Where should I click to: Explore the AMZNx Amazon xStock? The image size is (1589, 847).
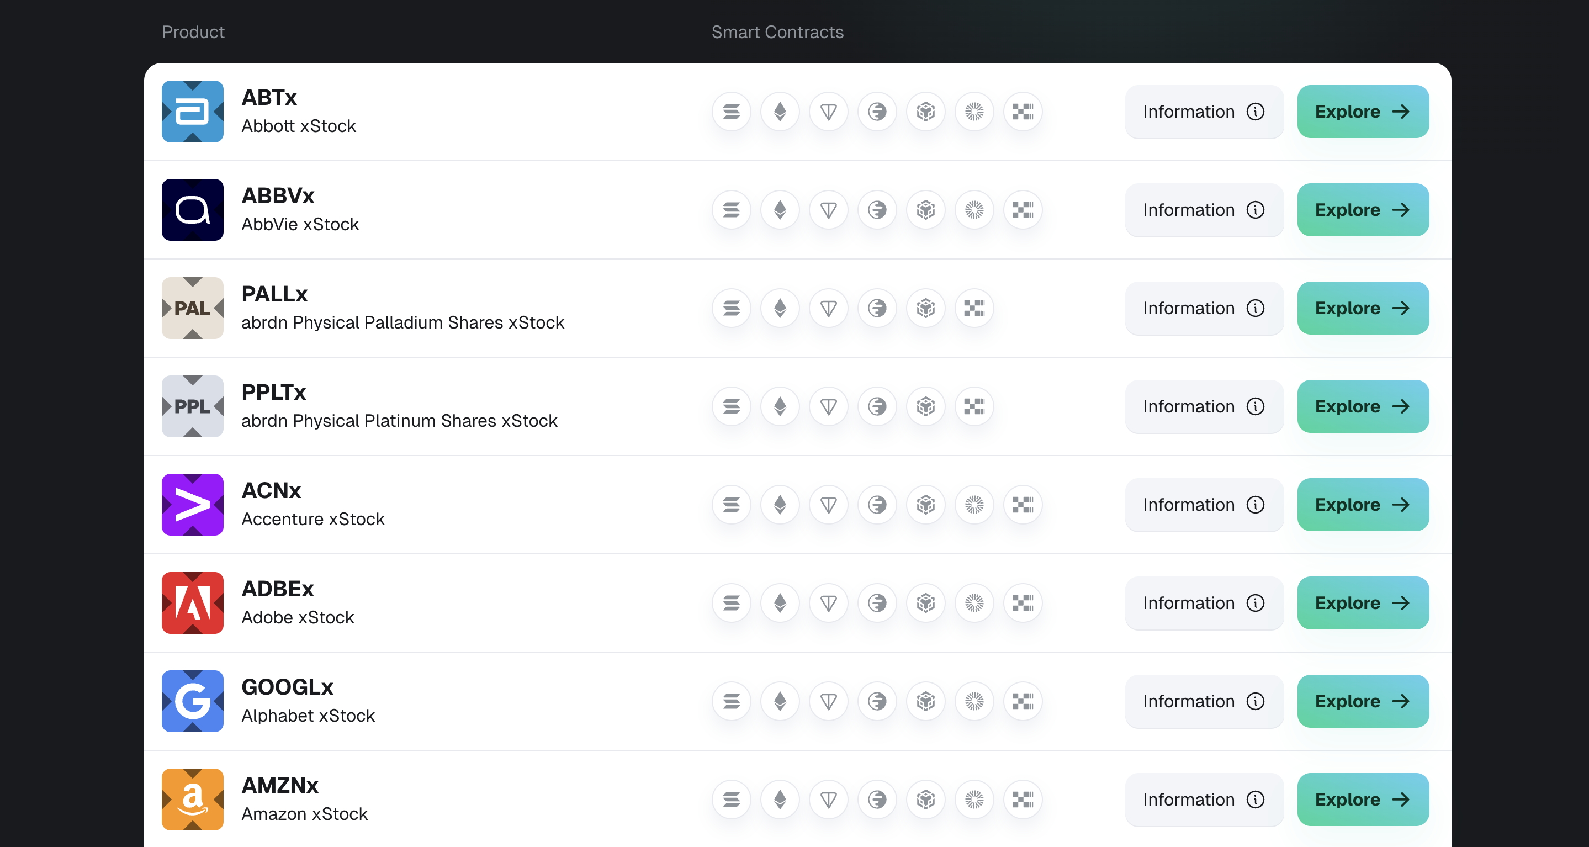point(1363,800)
